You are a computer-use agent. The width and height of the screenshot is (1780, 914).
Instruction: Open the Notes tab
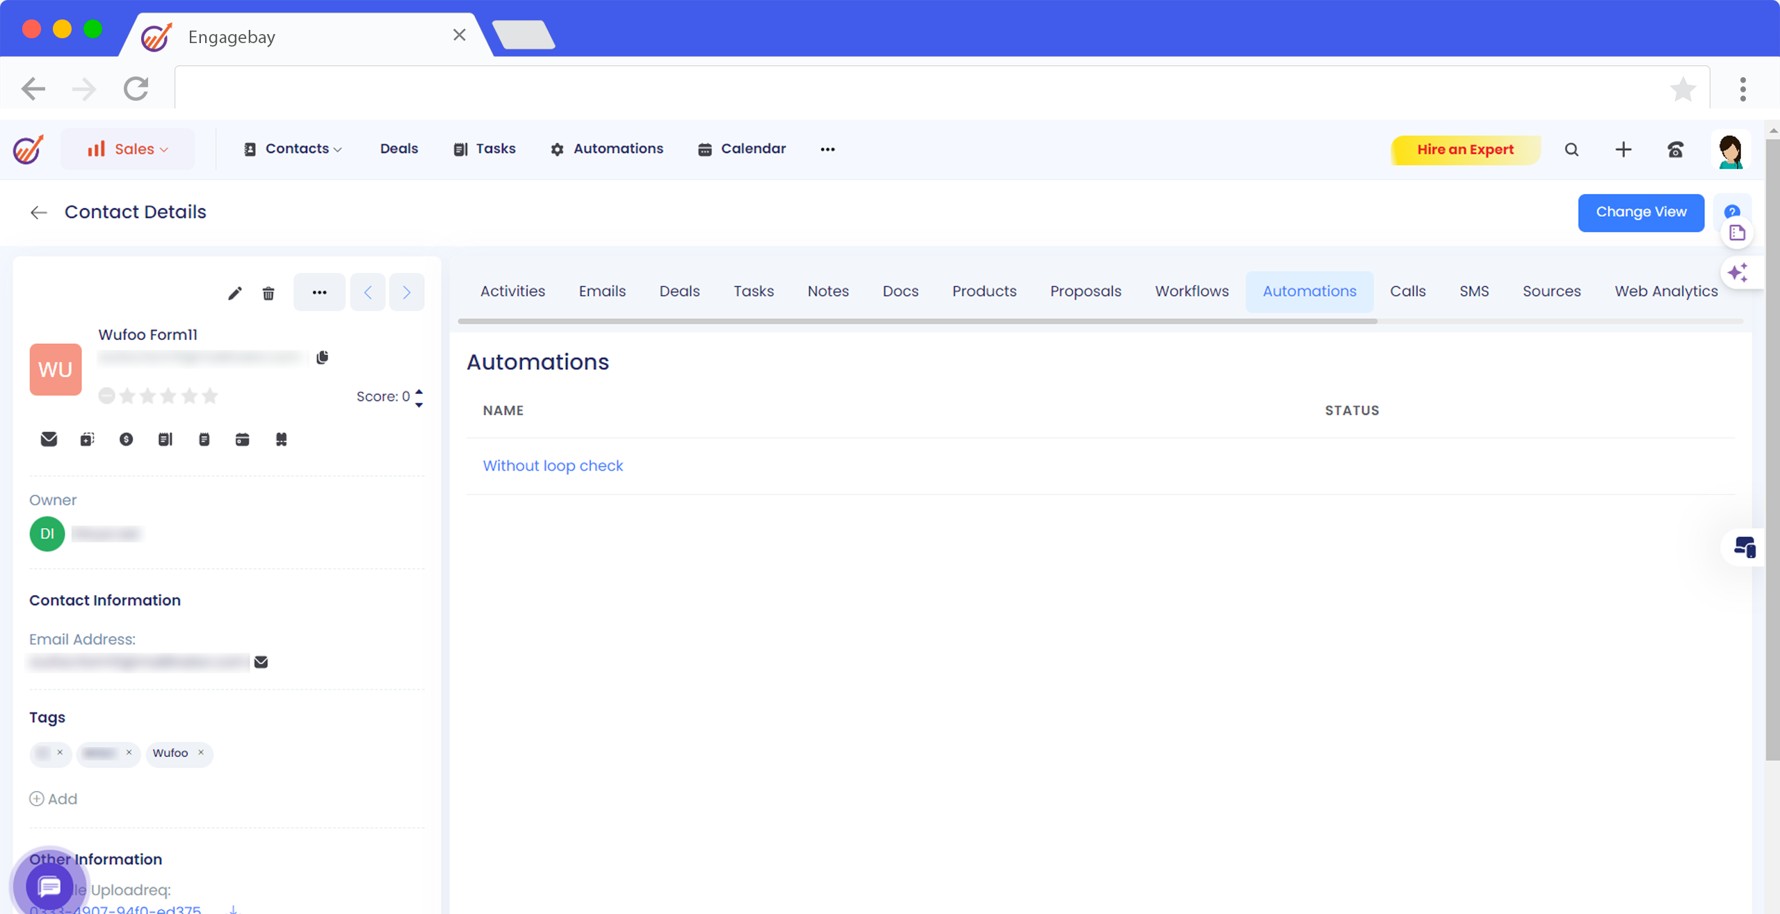pyautogui.click(x=828, y=291)
